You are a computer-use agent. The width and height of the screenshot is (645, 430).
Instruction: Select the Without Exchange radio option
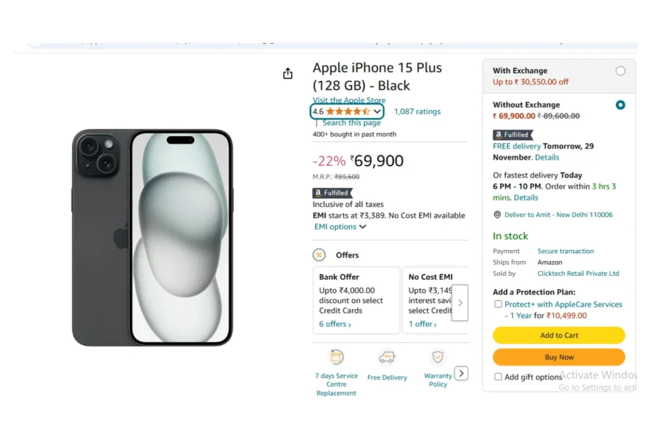tap(620, 105)
